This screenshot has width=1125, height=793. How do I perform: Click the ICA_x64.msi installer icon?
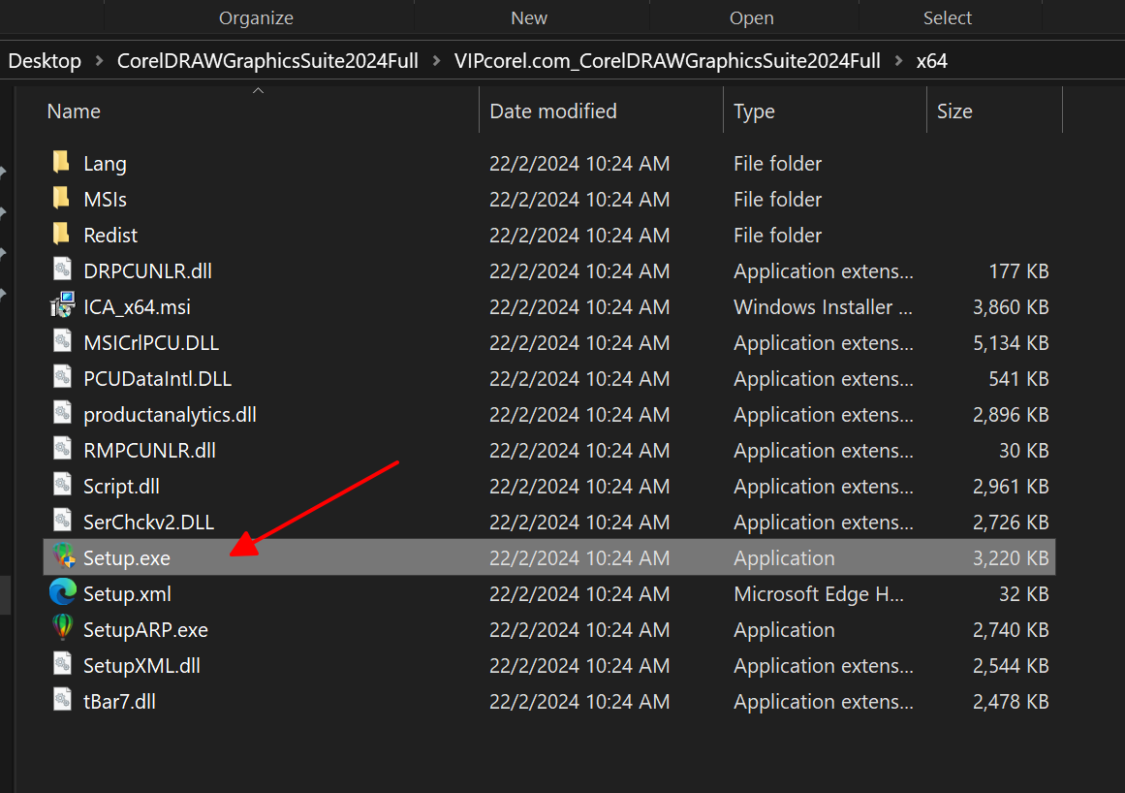click(x=62, y=305)
